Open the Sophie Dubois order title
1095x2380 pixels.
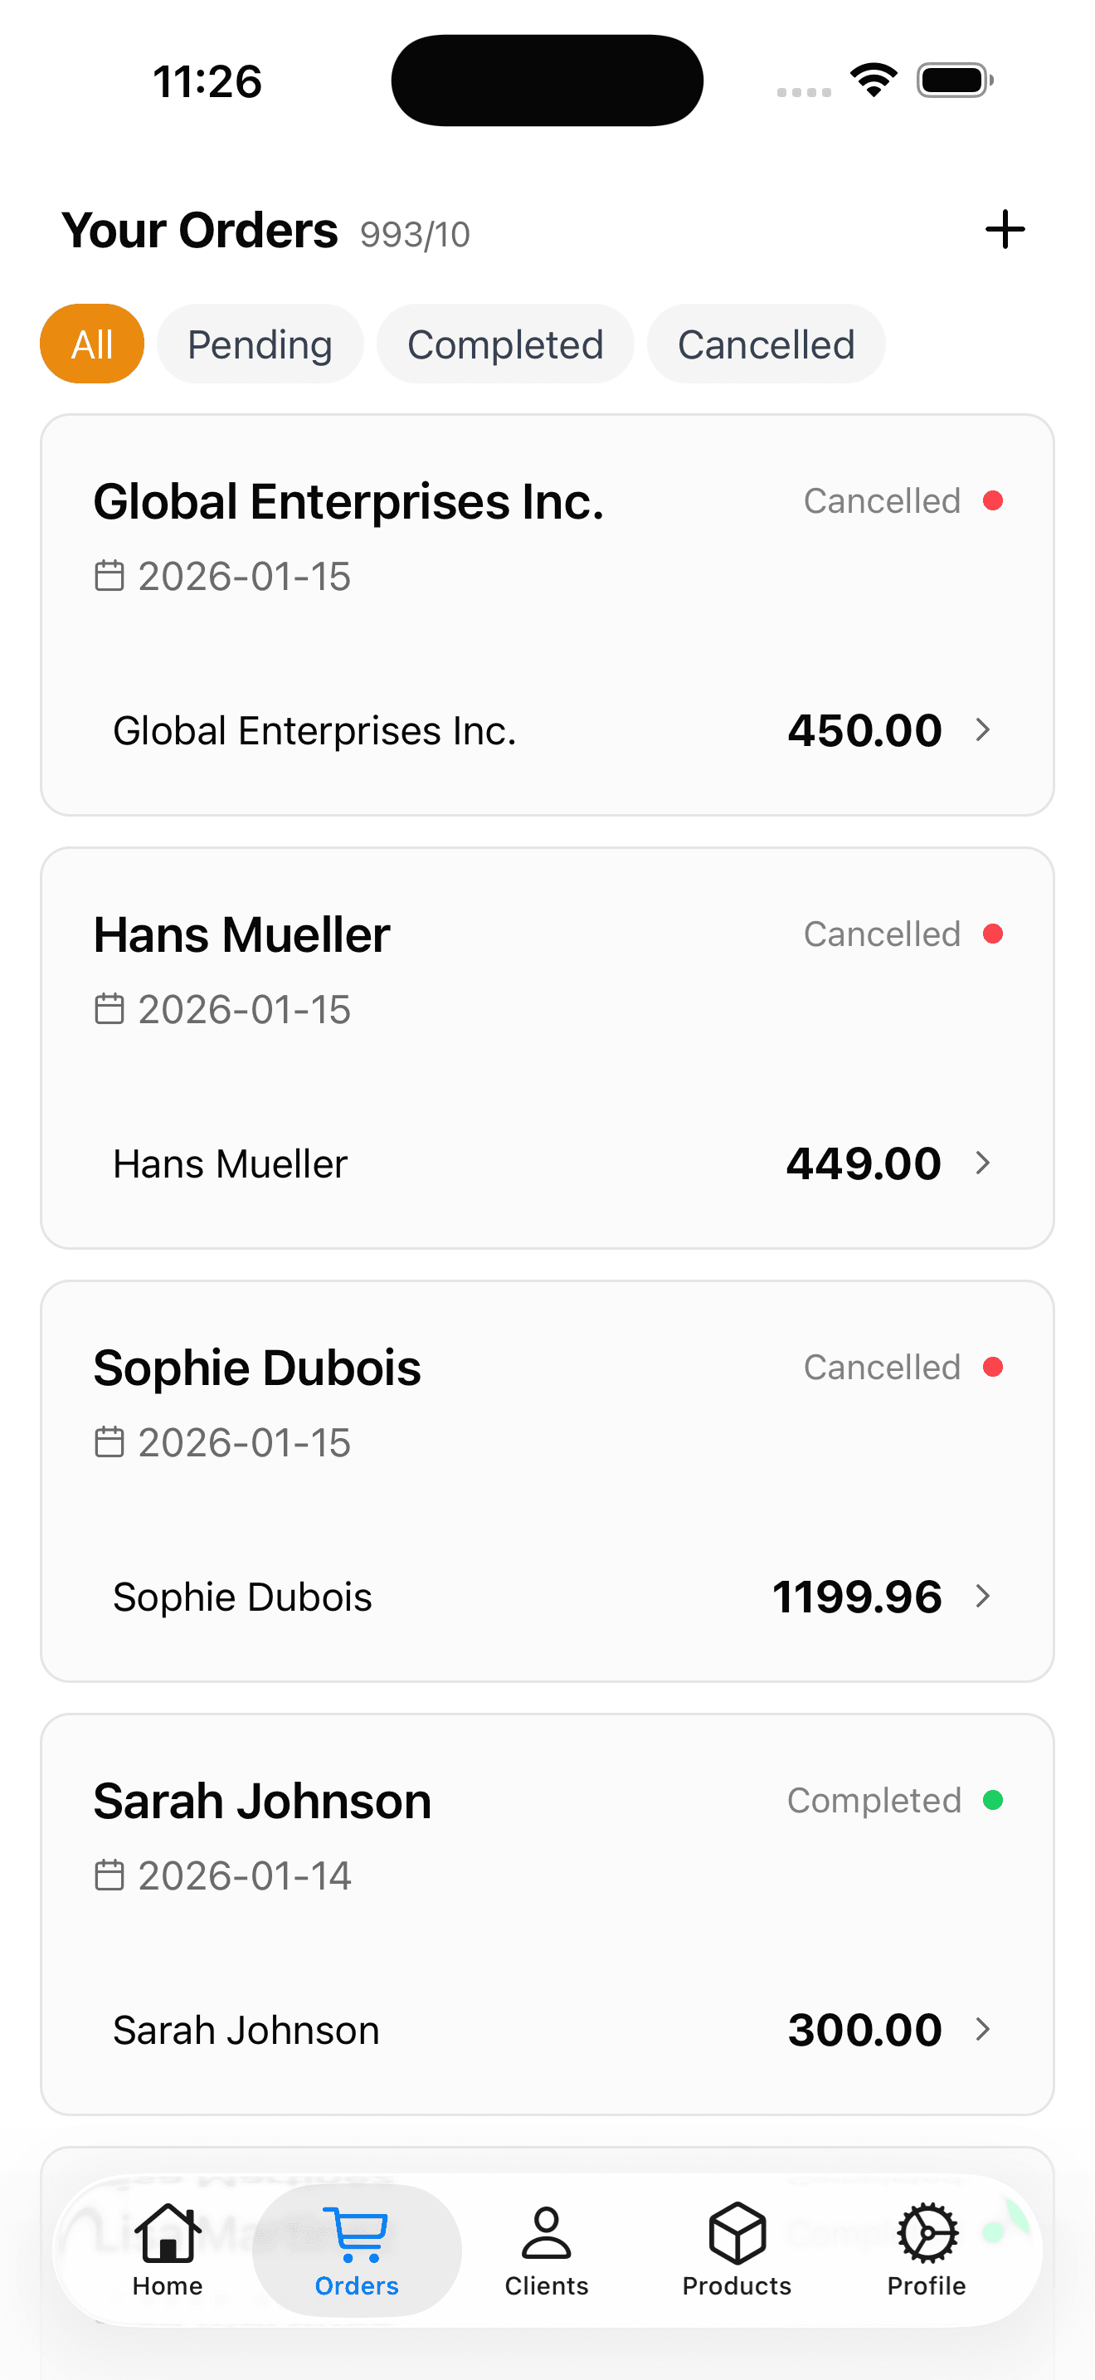(256, 1368)
